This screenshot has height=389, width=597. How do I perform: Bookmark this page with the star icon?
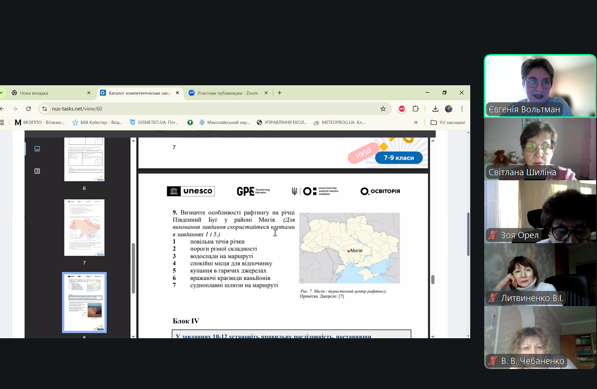click(383, 109)
